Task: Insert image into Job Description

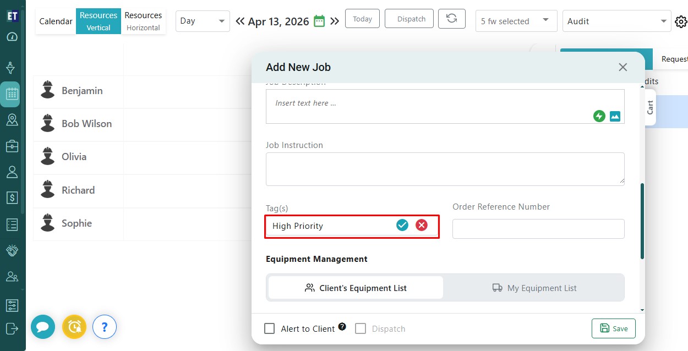Action: (x=615, y=116)
